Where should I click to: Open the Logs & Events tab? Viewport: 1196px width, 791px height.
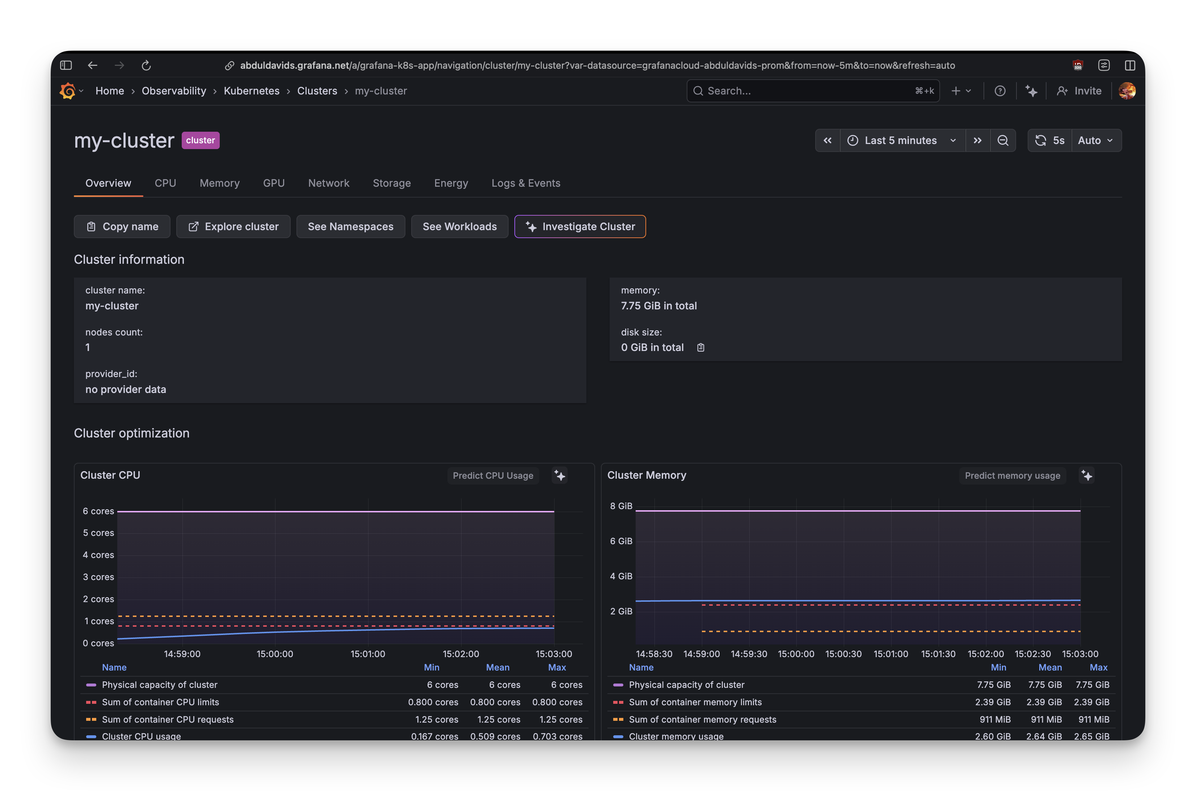pyautogui.click(x=526, y=183)
